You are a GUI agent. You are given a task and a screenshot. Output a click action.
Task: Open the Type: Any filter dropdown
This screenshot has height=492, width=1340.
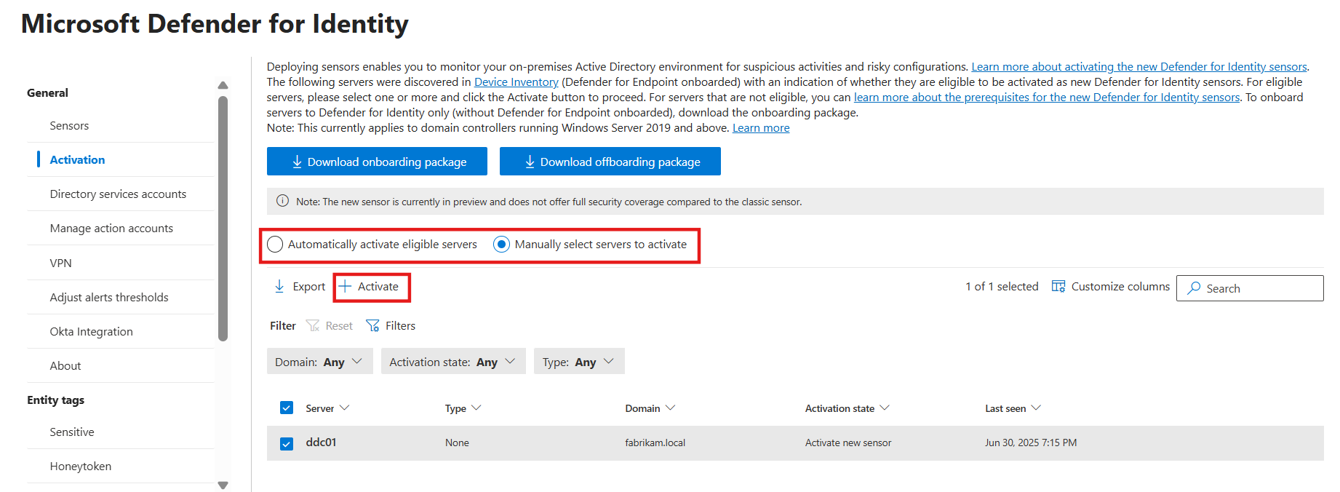click(579, 362)
